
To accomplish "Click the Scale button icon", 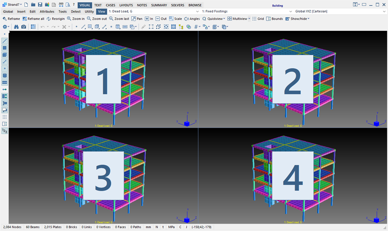I will coord(176,18).
